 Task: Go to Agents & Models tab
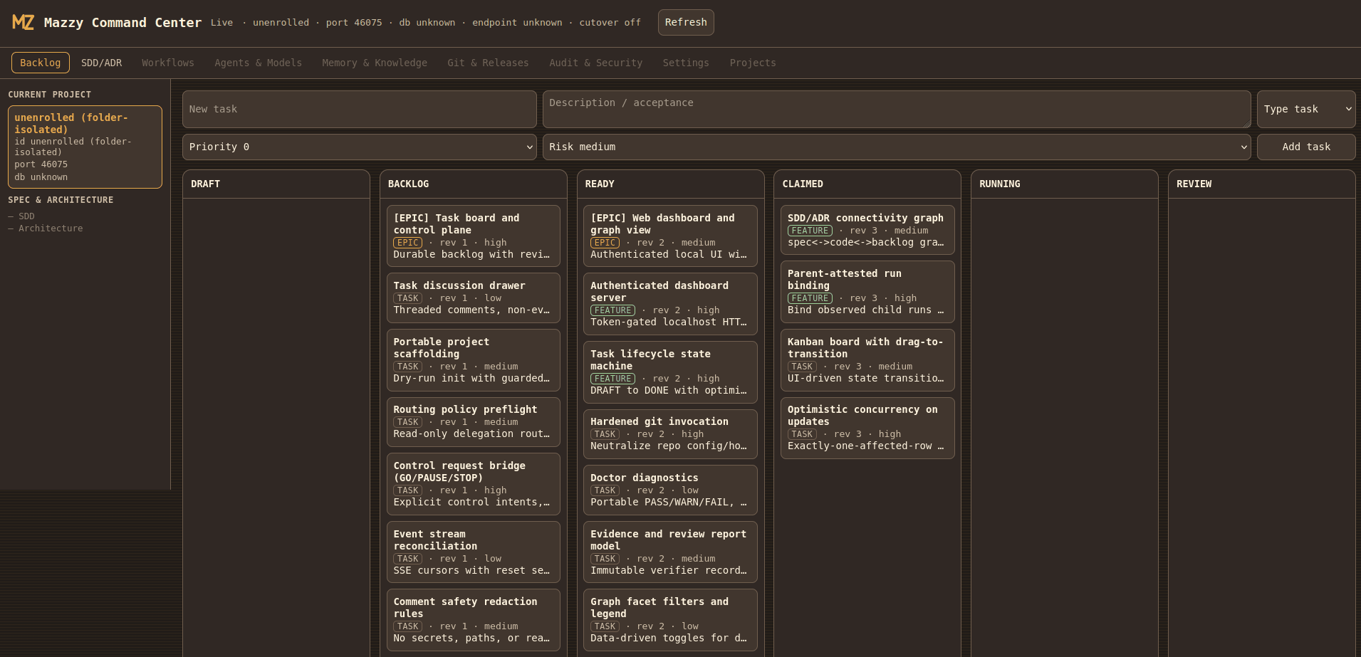tap(258, 63)
